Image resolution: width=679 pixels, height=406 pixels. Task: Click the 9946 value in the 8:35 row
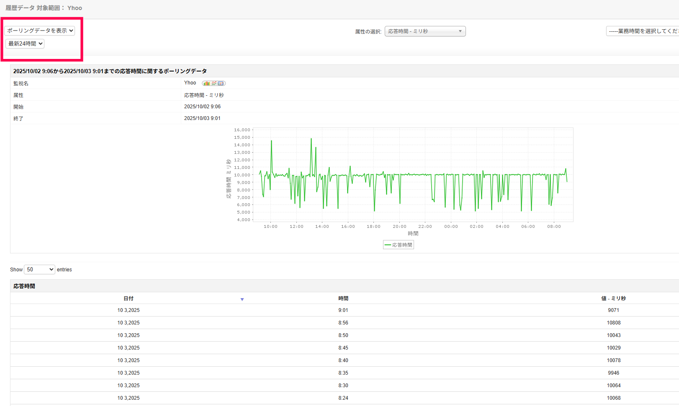click(x=614, y=373)
